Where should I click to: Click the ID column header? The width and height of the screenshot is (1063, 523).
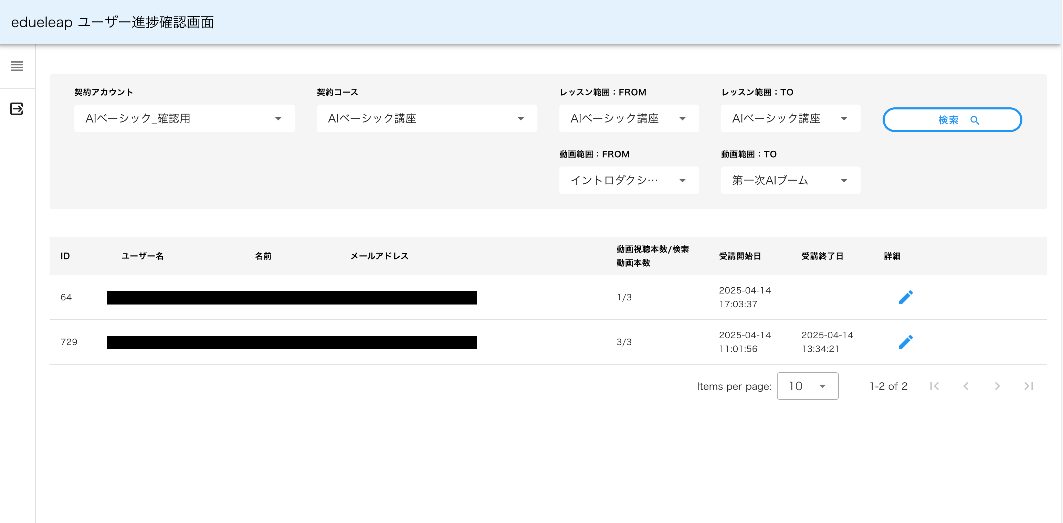(x=65, y=256)
